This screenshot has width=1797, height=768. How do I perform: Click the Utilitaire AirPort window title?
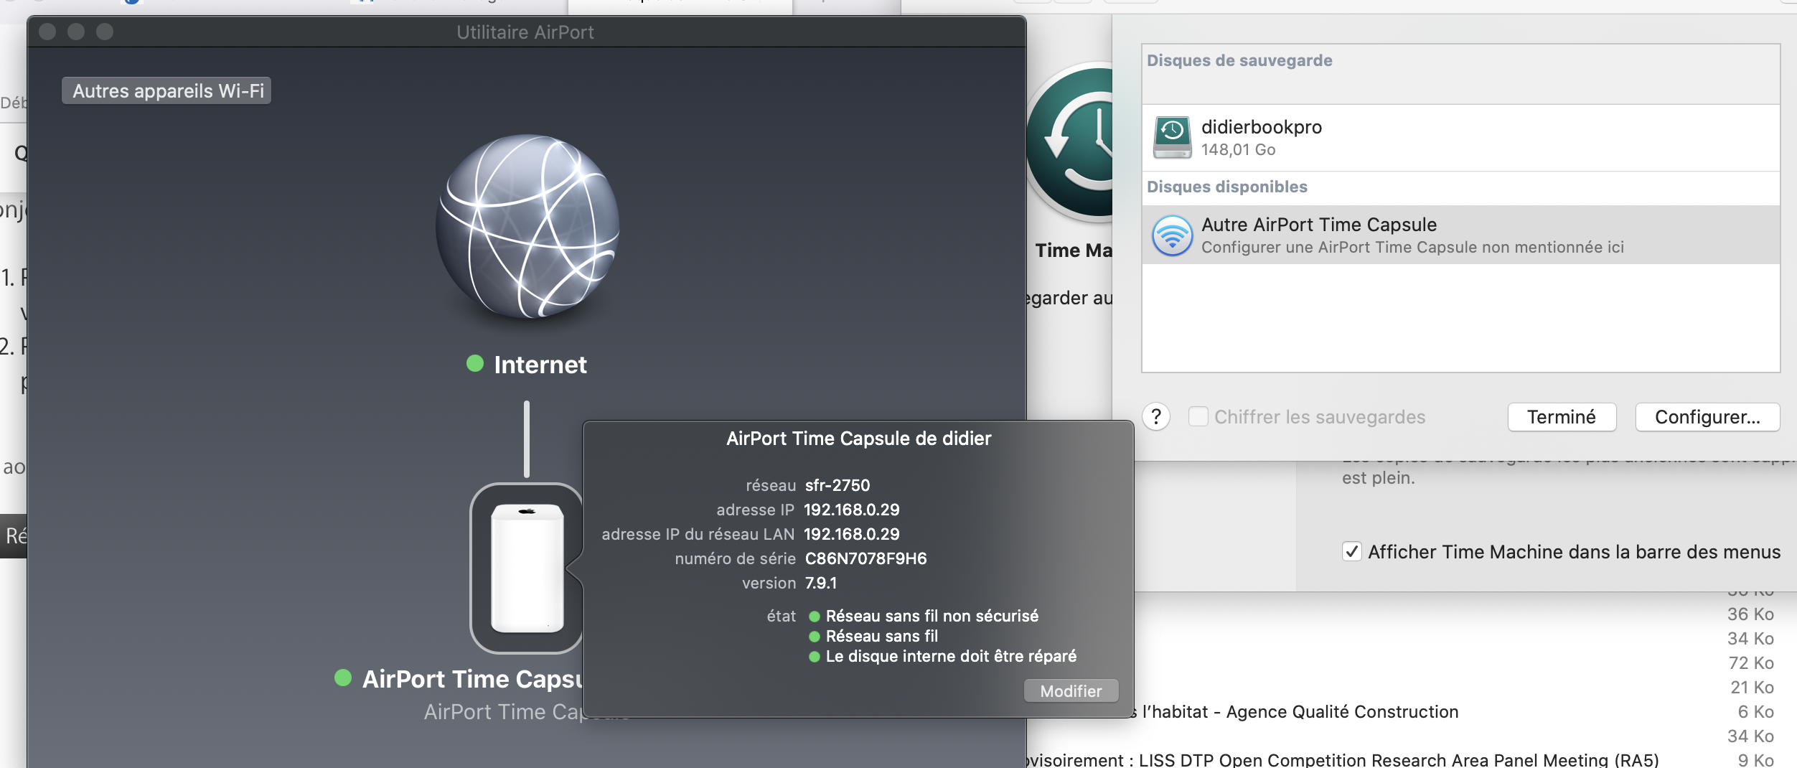pyautogui.click(x=525, y=32)
